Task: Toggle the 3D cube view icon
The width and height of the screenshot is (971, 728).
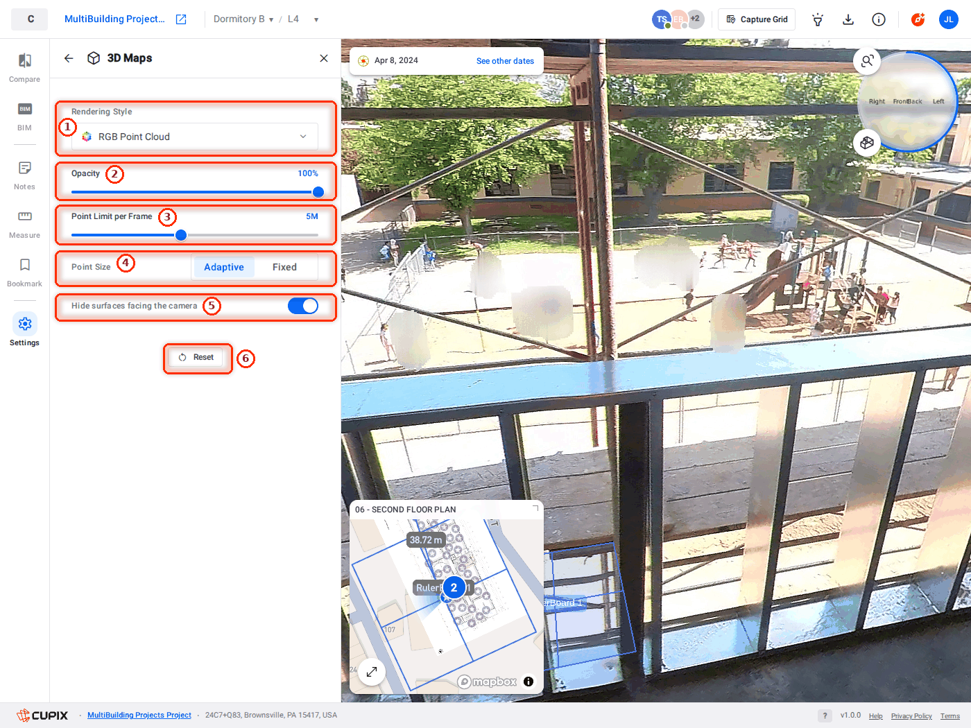Action: click(x=867, y=143)
